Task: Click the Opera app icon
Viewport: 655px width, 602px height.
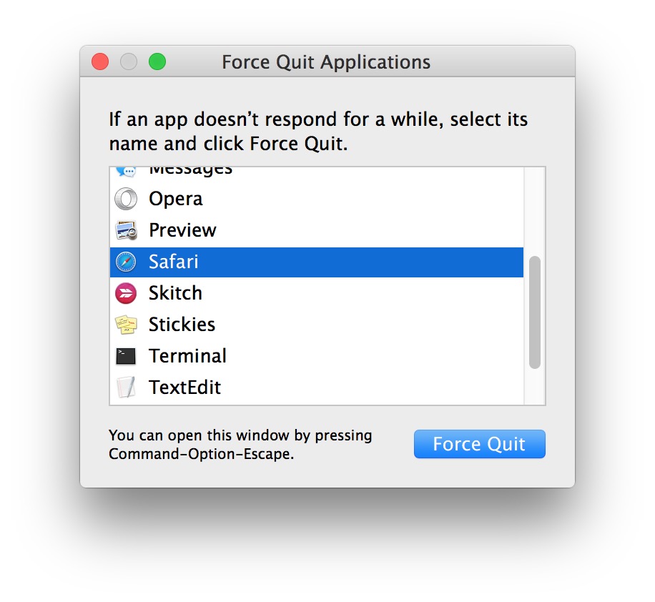Action: click(x=126, y=199)
